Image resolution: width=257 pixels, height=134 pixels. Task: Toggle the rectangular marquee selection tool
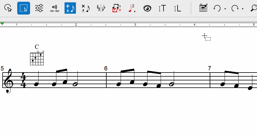[x=24, y=8]
